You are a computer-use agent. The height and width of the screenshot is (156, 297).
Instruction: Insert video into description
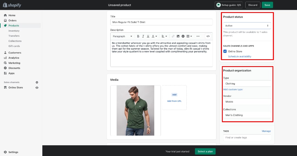tap(183, 36)
